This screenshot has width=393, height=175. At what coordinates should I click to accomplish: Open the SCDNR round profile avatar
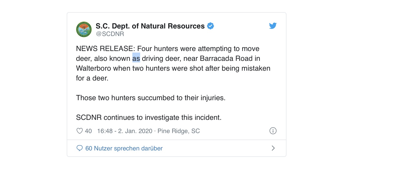pyautogui.click(x=84, y=29)
